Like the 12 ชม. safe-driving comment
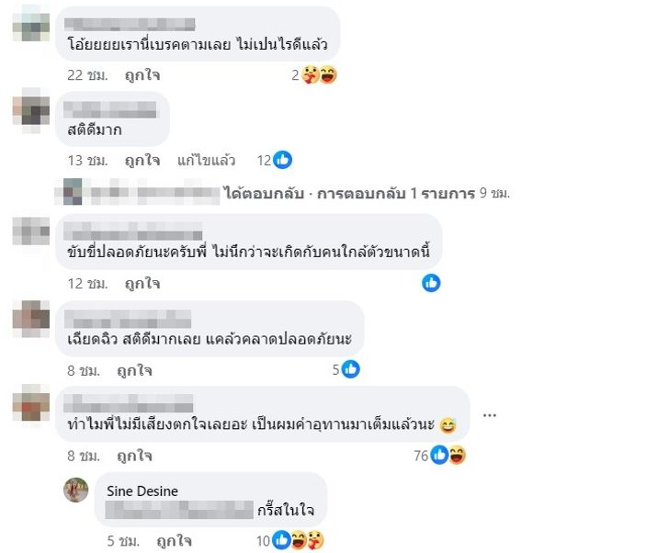Screen dimensions: 669x553 (x=142, y=284)
